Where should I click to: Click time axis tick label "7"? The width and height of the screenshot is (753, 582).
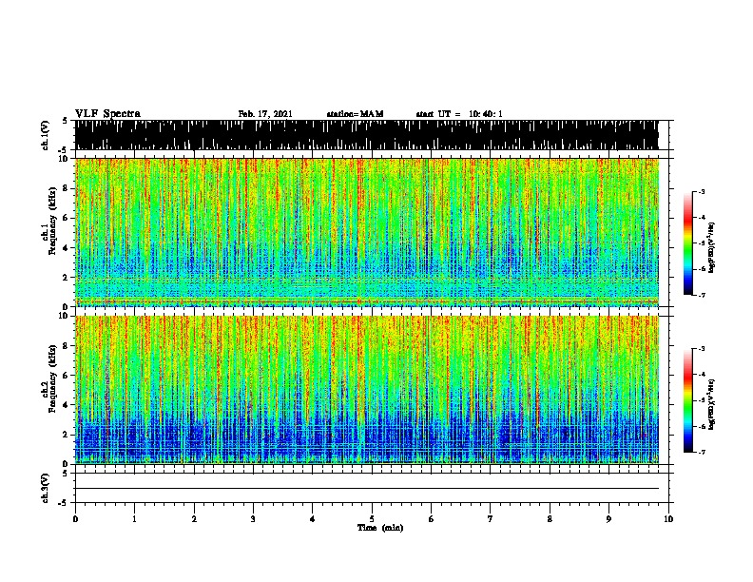point(491,519)
